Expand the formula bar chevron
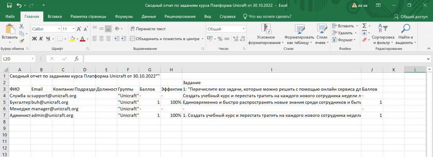 click(x=428, y=58)
